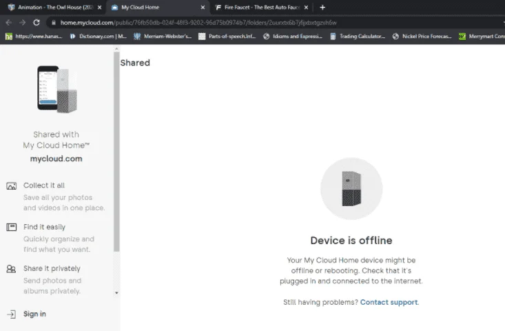Click the sidebar scrollbar up arrow
This screenshot has width=505, height=331.
point(116,49)
